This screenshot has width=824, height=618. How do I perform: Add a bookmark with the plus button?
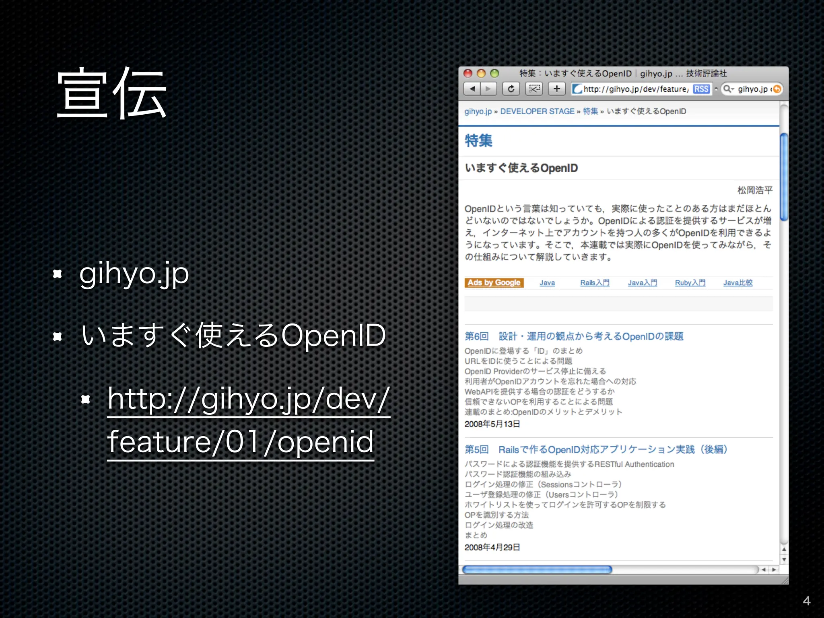(557, 89)
